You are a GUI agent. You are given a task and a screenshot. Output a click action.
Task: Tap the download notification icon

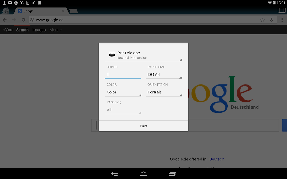(x=4, y=3)
